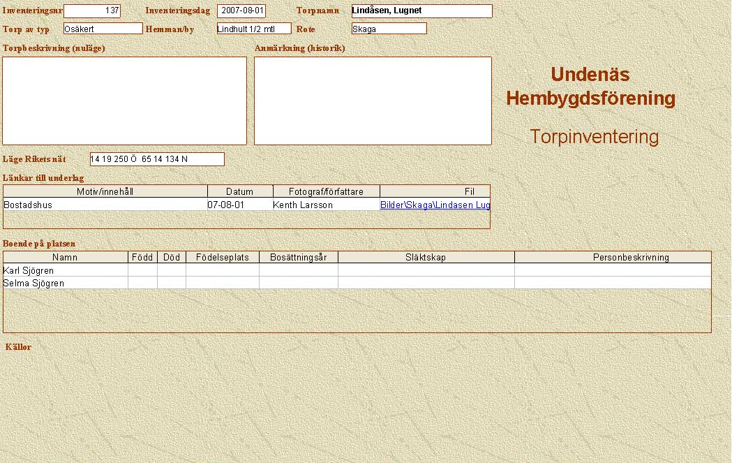This screenshot has height=463, width=732.
Task: Select the Bostadshus cell in the links table
Action: 105,205
